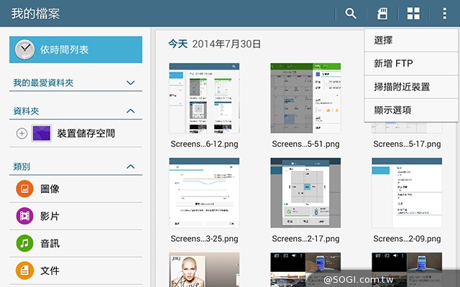Collapse the 資料夾 section chevron

131,111
